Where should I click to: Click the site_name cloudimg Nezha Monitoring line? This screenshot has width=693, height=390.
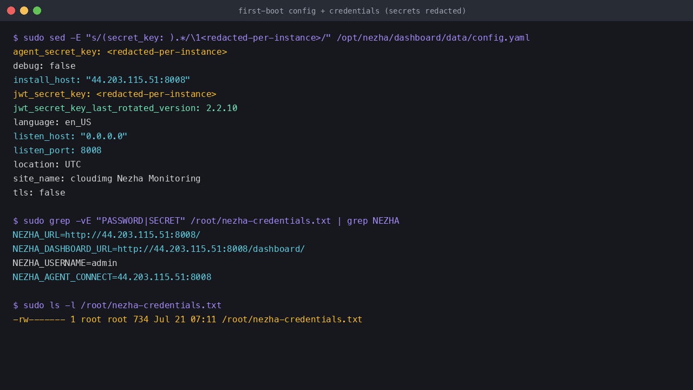[x=107, y=179]
